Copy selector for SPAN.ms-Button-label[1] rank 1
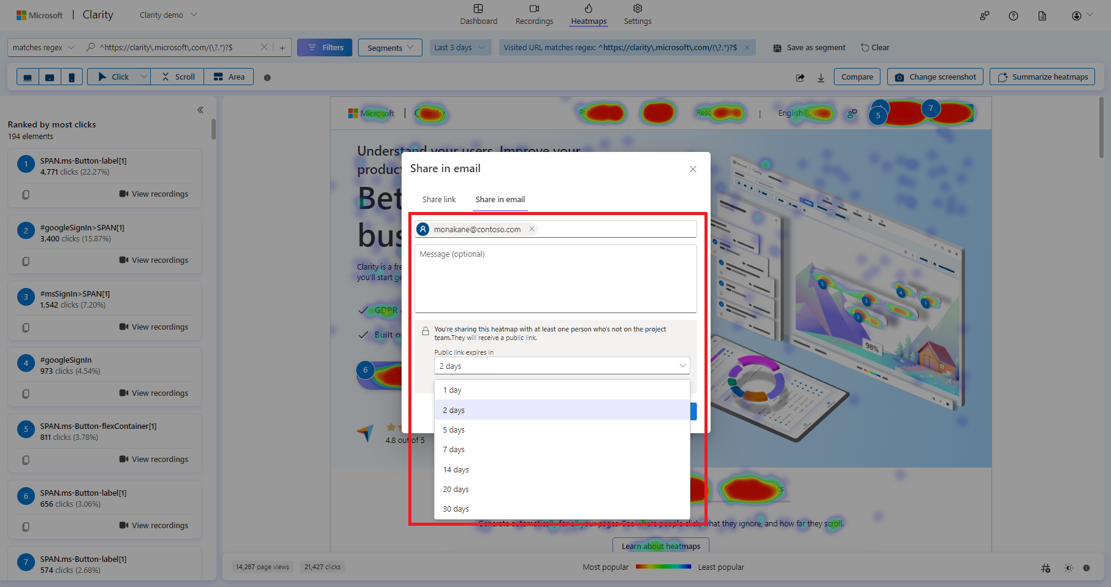The width and height of the screenshot is (1111, 587). (x=26, y=194)
